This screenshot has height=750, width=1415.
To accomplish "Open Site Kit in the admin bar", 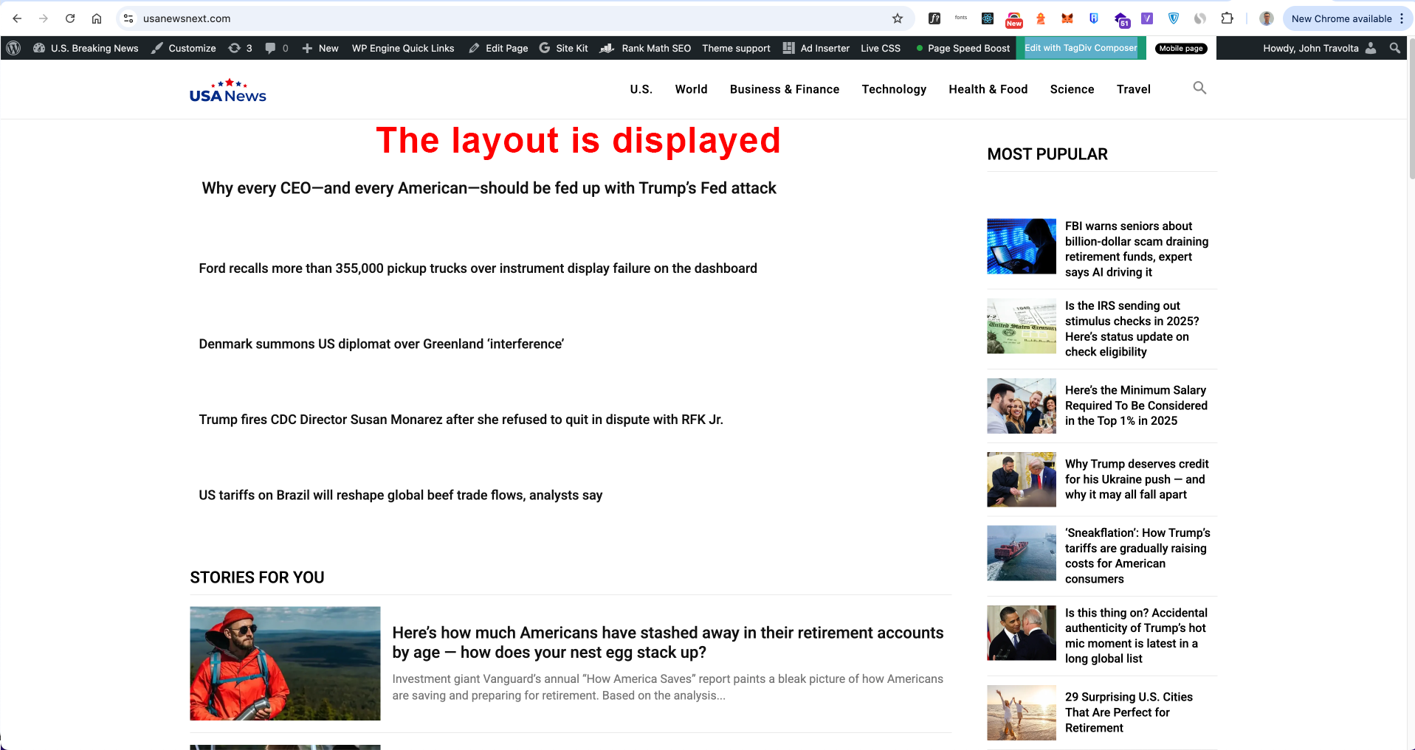I will click(x=563, y=48).
